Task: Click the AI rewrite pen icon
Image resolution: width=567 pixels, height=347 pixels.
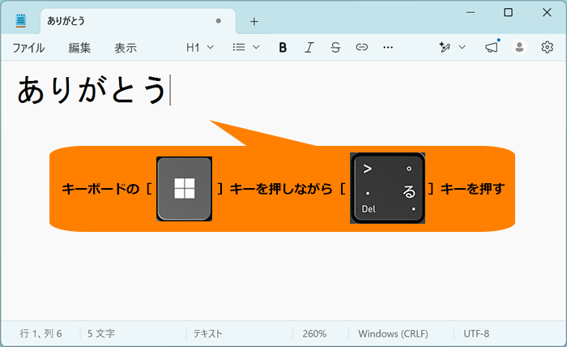Action: point(445,47)
